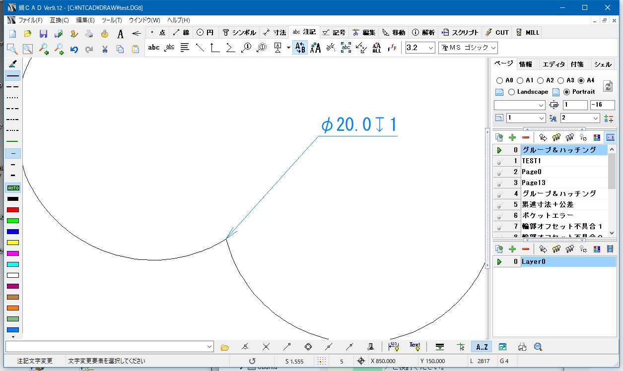Delete page with the red minus icon

[x=526, y=137]
